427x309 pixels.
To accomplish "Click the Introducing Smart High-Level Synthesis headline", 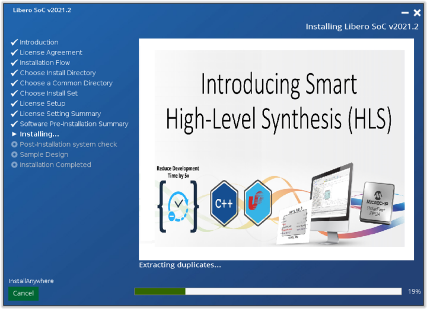I will coord(279,103).
